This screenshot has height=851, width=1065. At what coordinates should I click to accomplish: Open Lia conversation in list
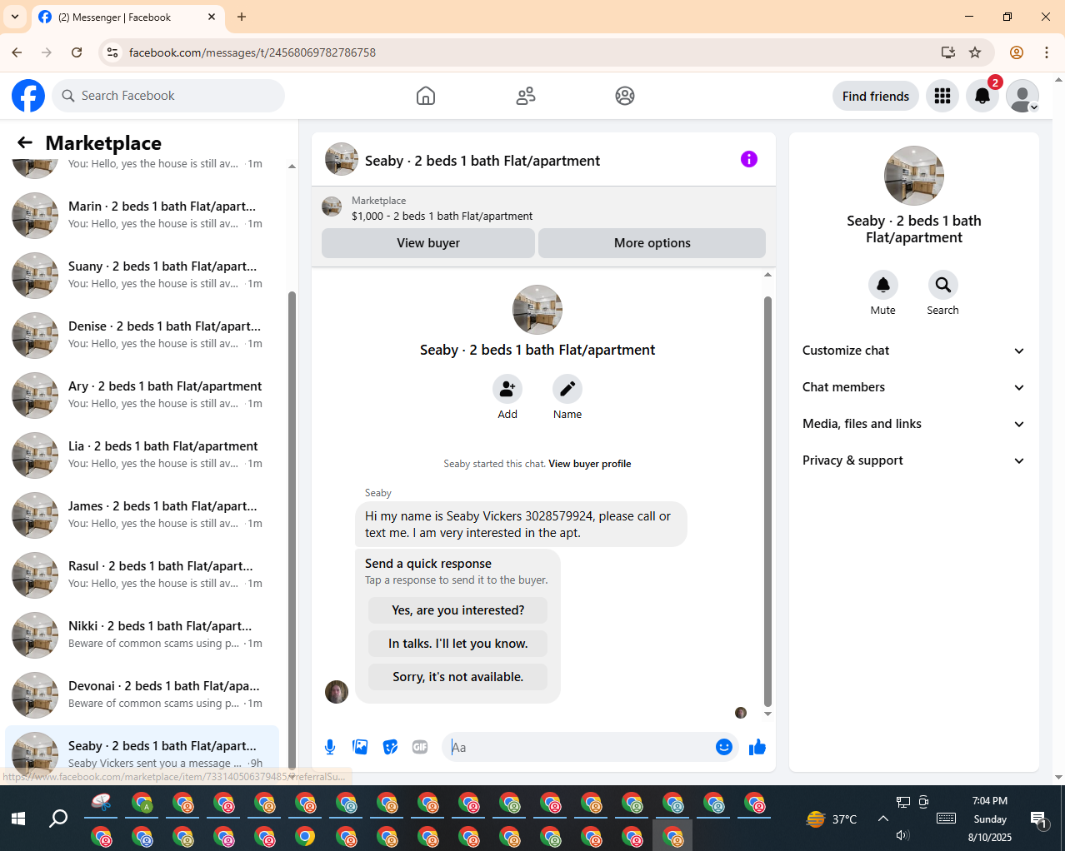click(142, 455)
